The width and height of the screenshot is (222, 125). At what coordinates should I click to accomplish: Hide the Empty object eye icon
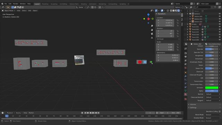pyautogui.click(x=220, y=24)
